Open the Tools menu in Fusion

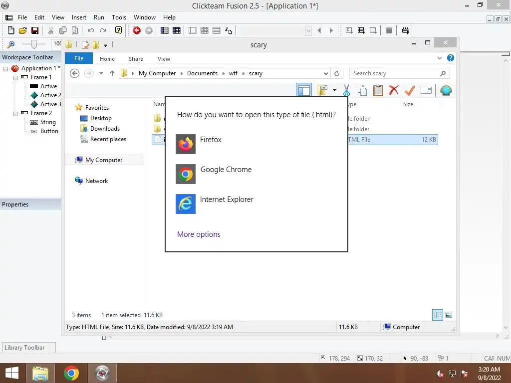point(119,17)
